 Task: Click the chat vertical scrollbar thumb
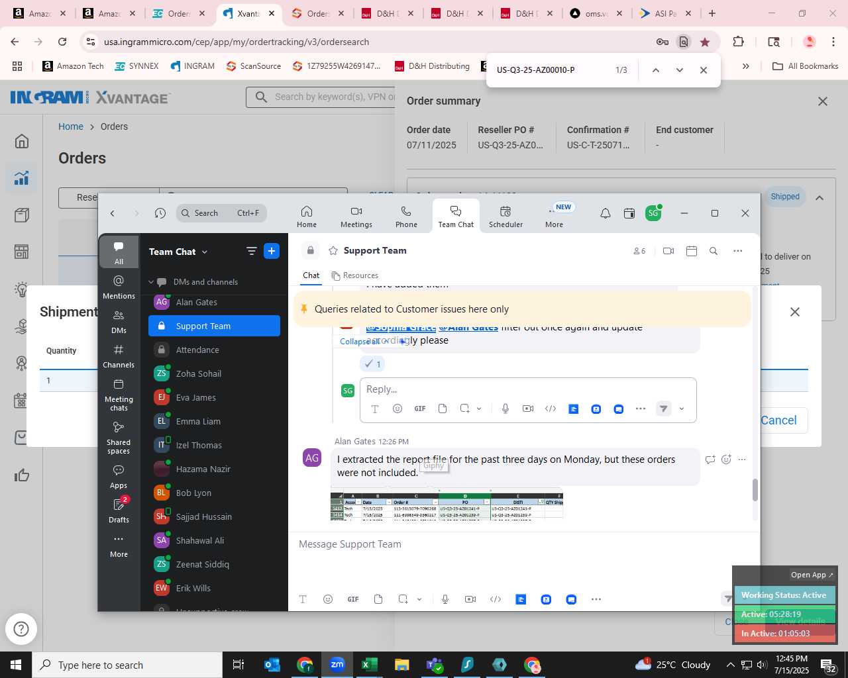755,490
